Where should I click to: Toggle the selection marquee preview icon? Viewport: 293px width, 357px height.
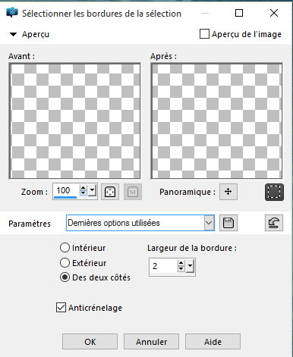(x=274, y=192)
